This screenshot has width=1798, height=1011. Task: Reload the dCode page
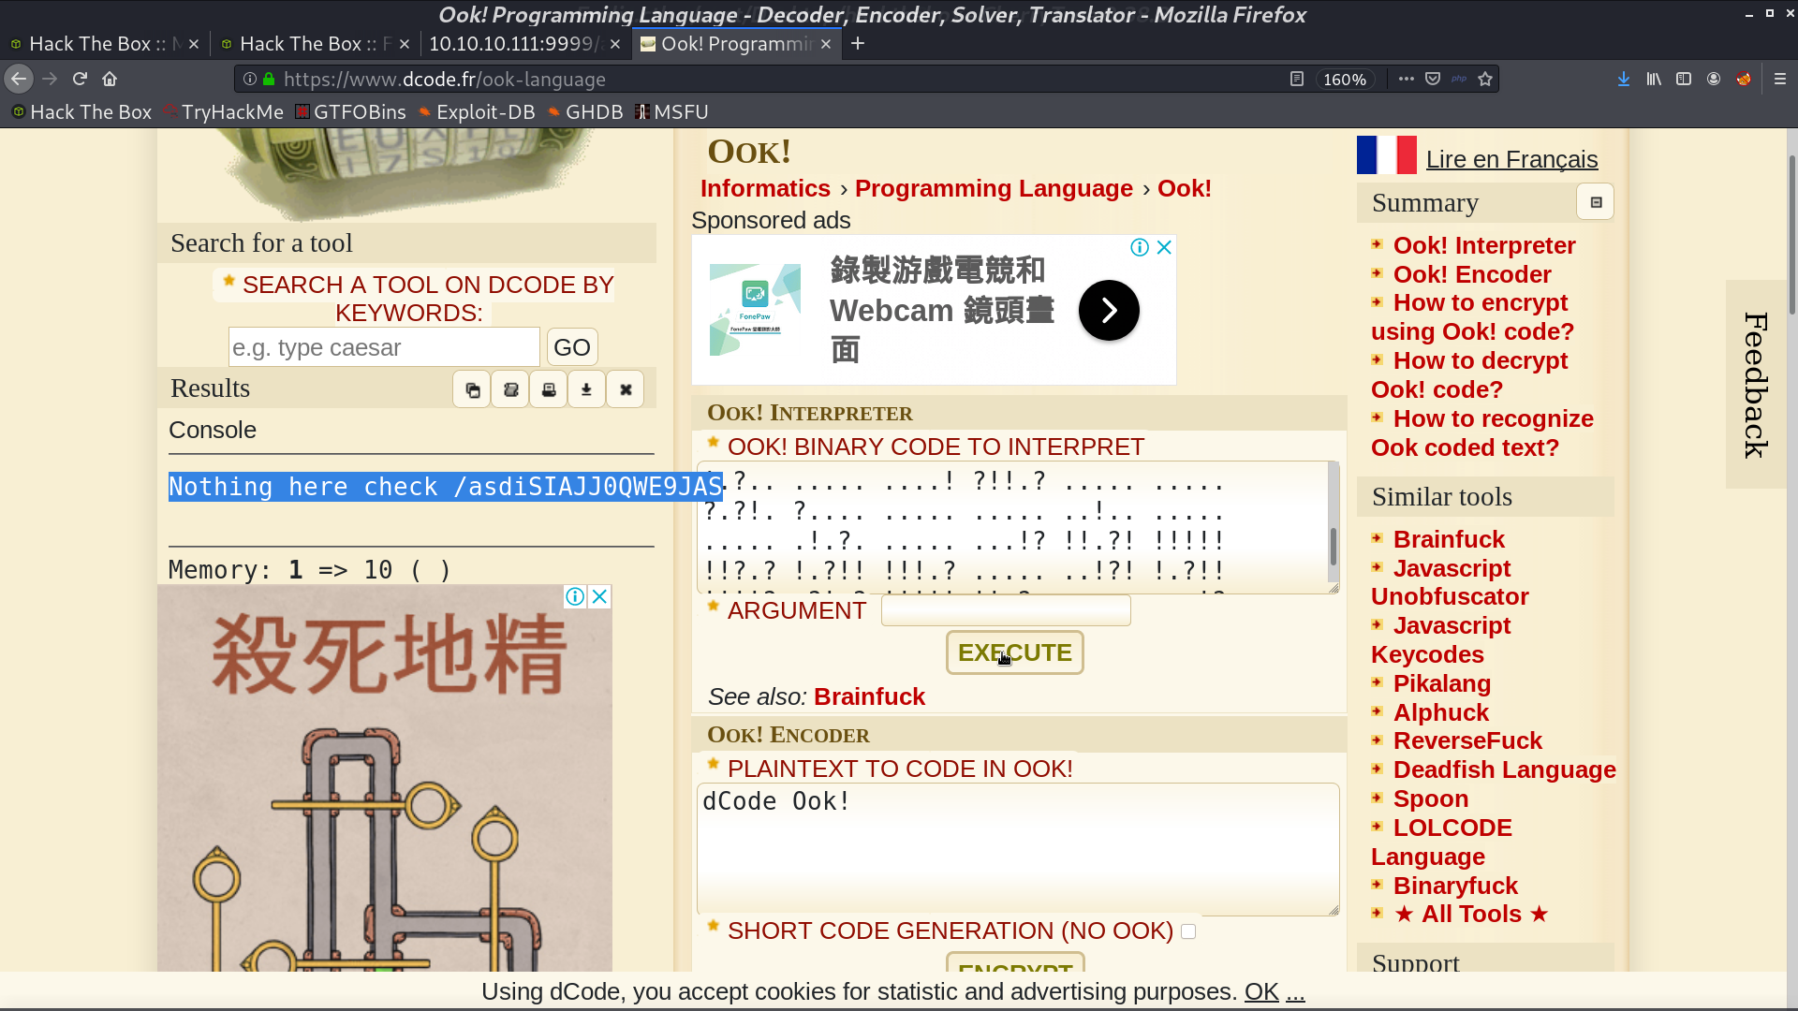[81, 80]
